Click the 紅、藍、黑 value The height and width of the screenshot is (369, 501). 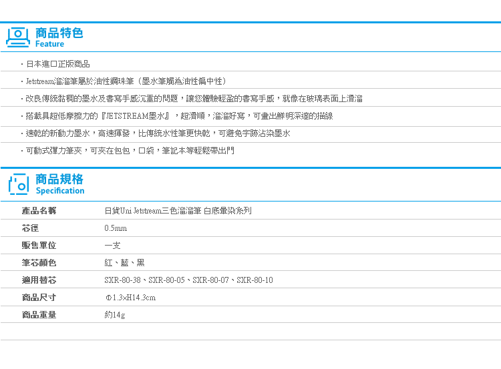tap(125, 263)
